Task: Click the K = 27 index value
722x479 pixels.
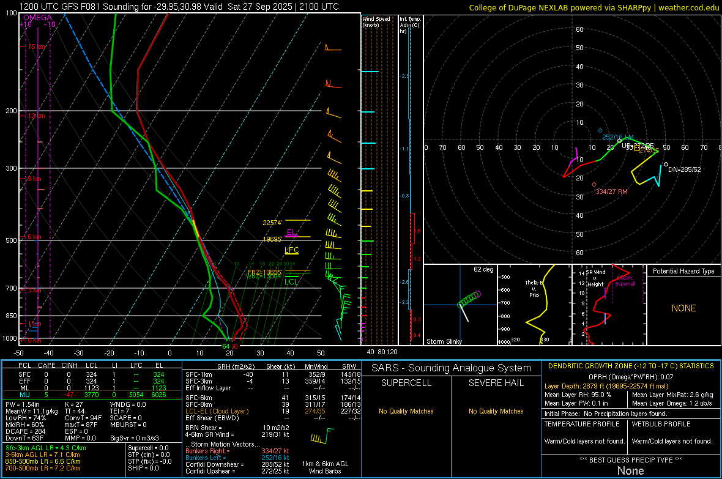Action: point(73,404)
